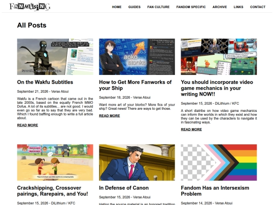The height and width of the screenshot is (205, 274).
Task: Click the Wakfu is a French cartoon excerpt
Action: pyautogui.click(x=55, y=108)
